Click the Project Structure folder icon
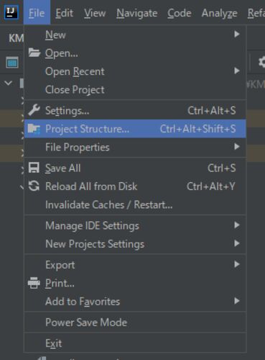This screenshot has width=265, height=360. (x=34, y=129)
